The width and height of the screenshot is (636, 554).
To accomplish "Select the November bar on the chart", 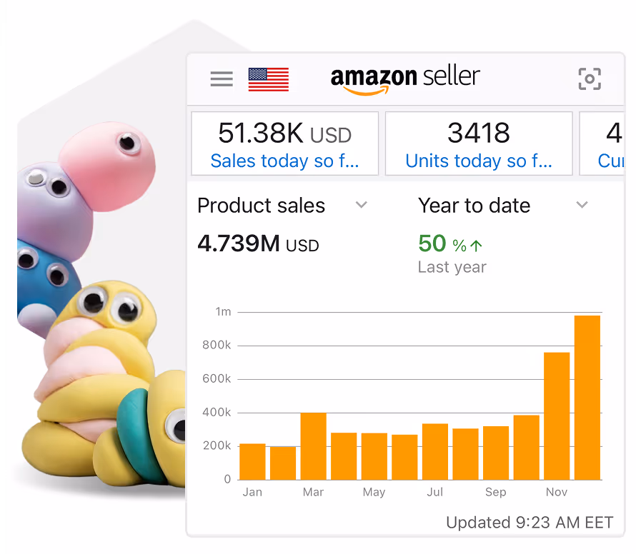I will point(557,414).
